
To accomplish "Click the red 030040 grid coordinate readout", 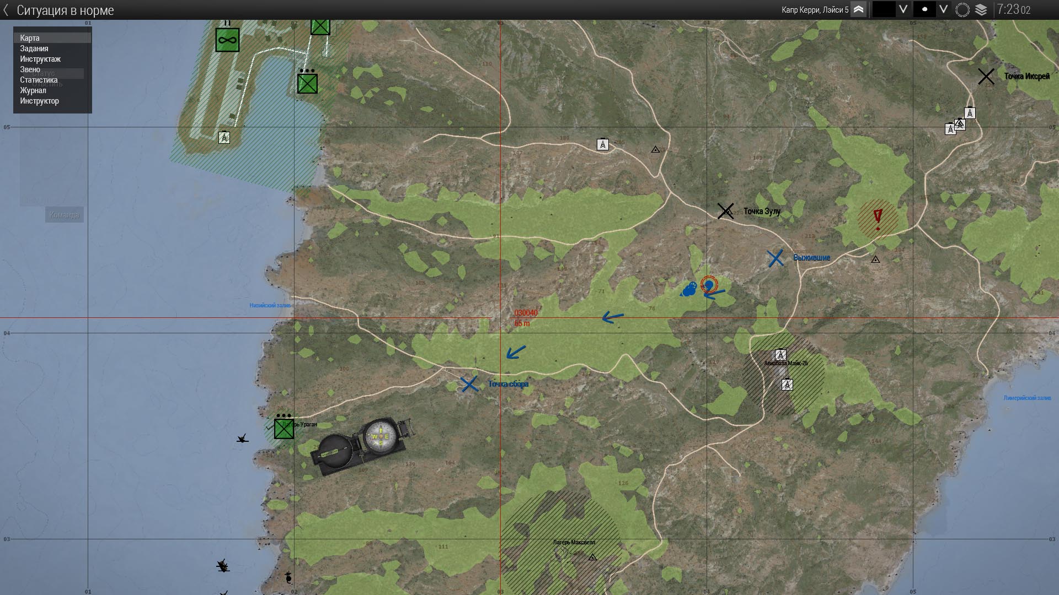I will coord(526,313).
